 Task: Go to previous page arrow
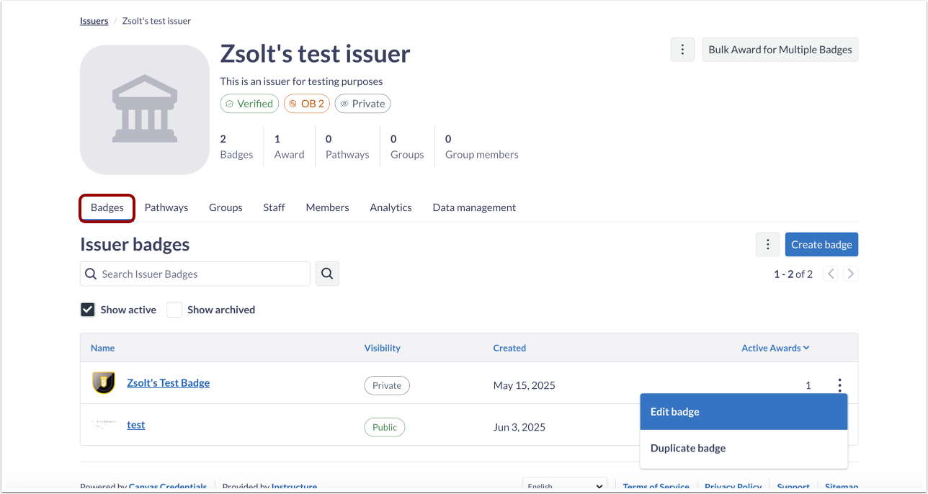(x=831, y=274)
